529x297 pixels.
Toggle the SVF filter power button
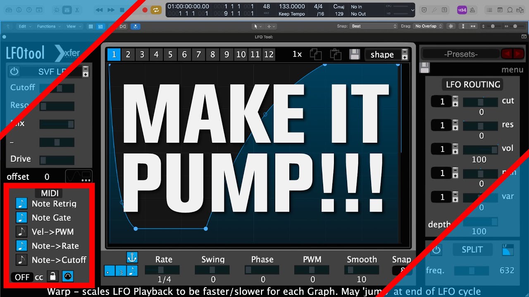[14, 71]
